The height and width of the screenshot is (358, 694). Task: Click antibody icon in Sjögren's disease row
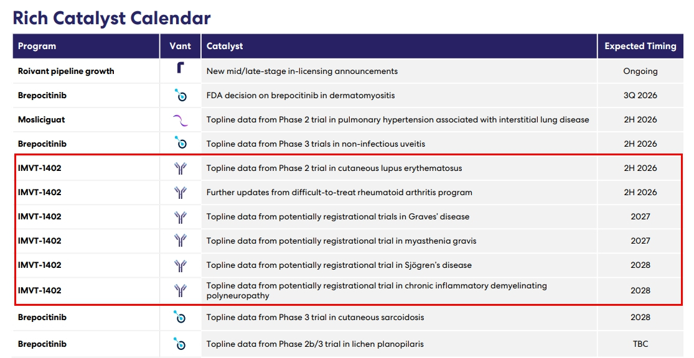click(x=180, y=265)
